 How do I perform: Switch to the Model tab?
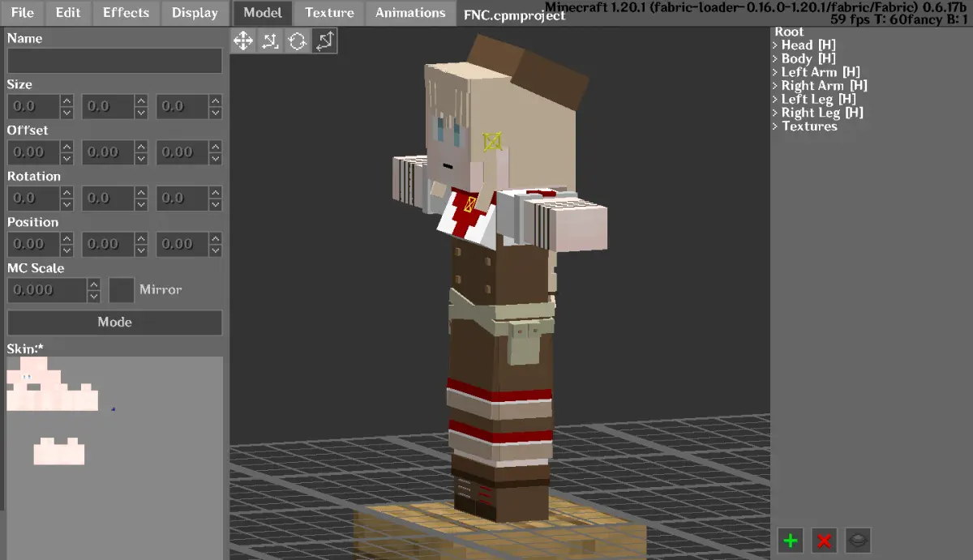coord(263,13)
